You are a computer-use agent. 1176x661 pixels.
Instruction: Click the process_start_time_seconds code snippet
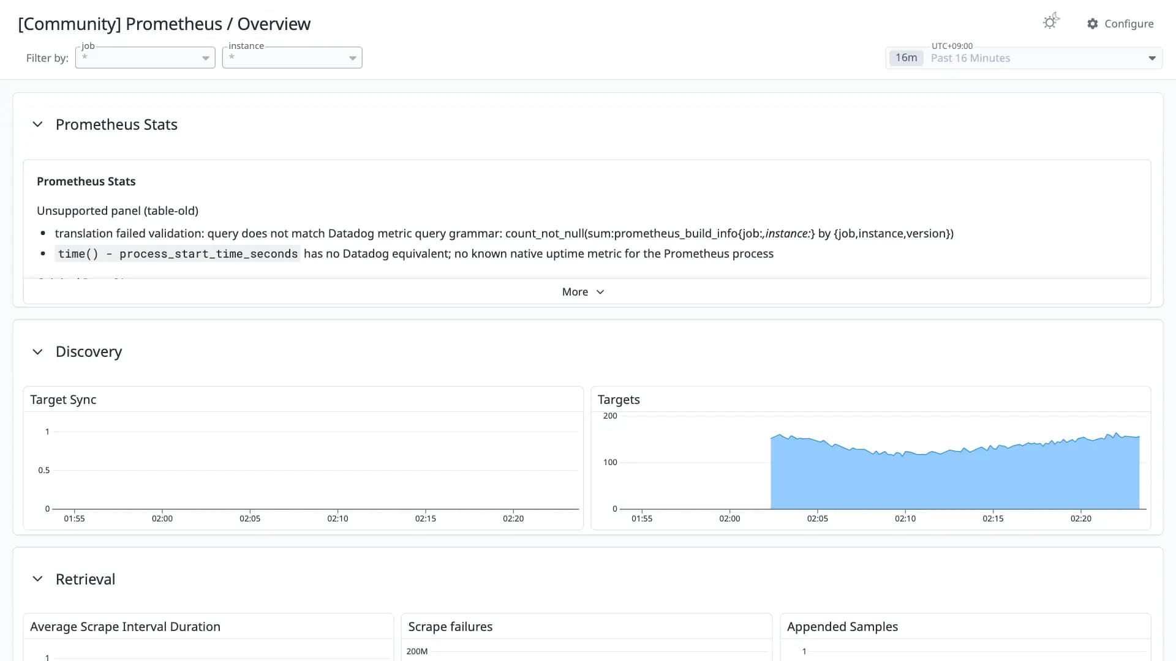pos(178,254)
